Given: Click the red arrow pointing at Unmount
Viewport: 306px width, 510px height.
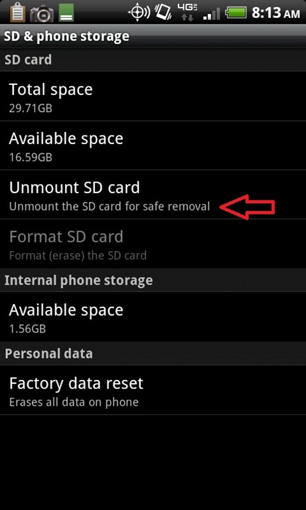Looking at the screenshot, I should pyautogui.click(x=248, y=207).
